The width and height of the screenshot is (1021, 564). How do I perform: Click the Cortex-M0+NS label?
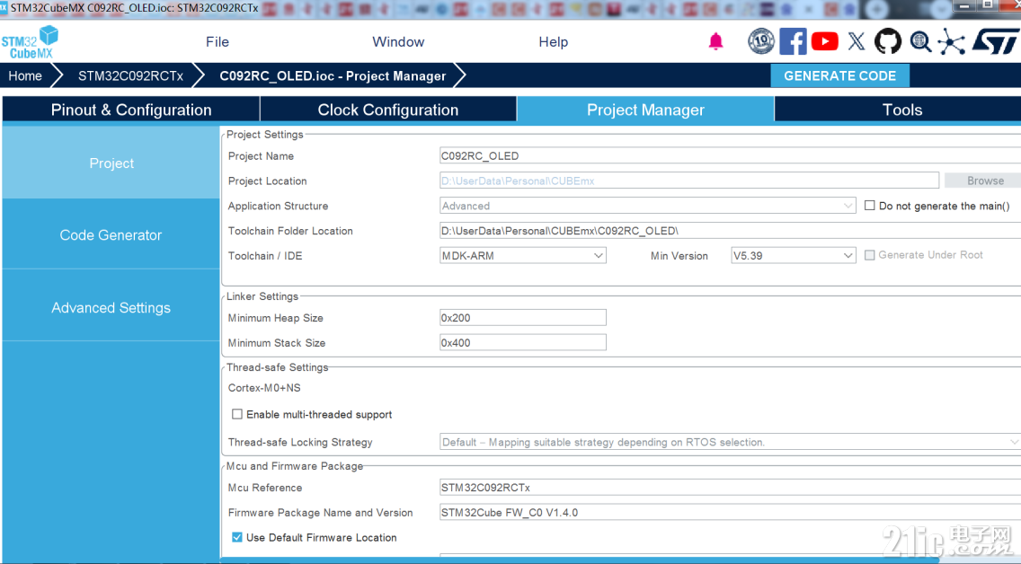[264, 388]
